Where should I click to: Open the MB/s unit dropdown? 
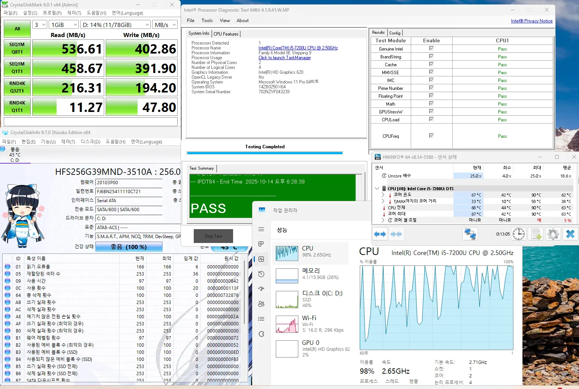click(x=165, y=25)
